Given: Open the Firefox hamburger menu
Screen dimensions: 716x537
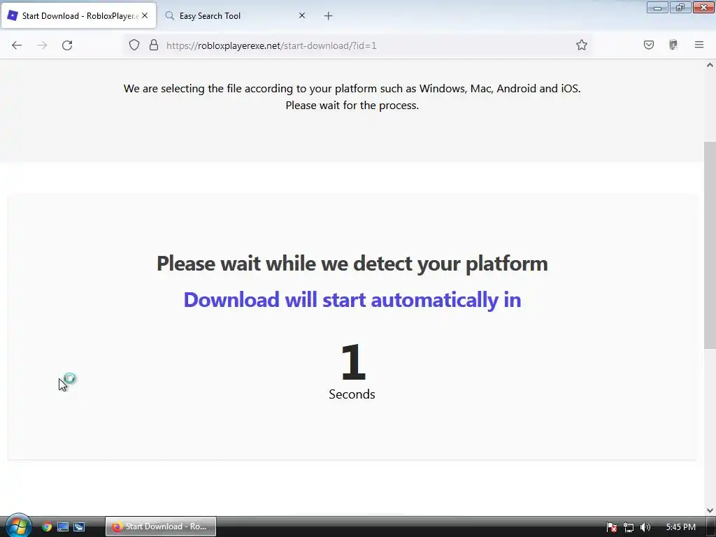Looking at the screenshot, I should coord(699,45).
